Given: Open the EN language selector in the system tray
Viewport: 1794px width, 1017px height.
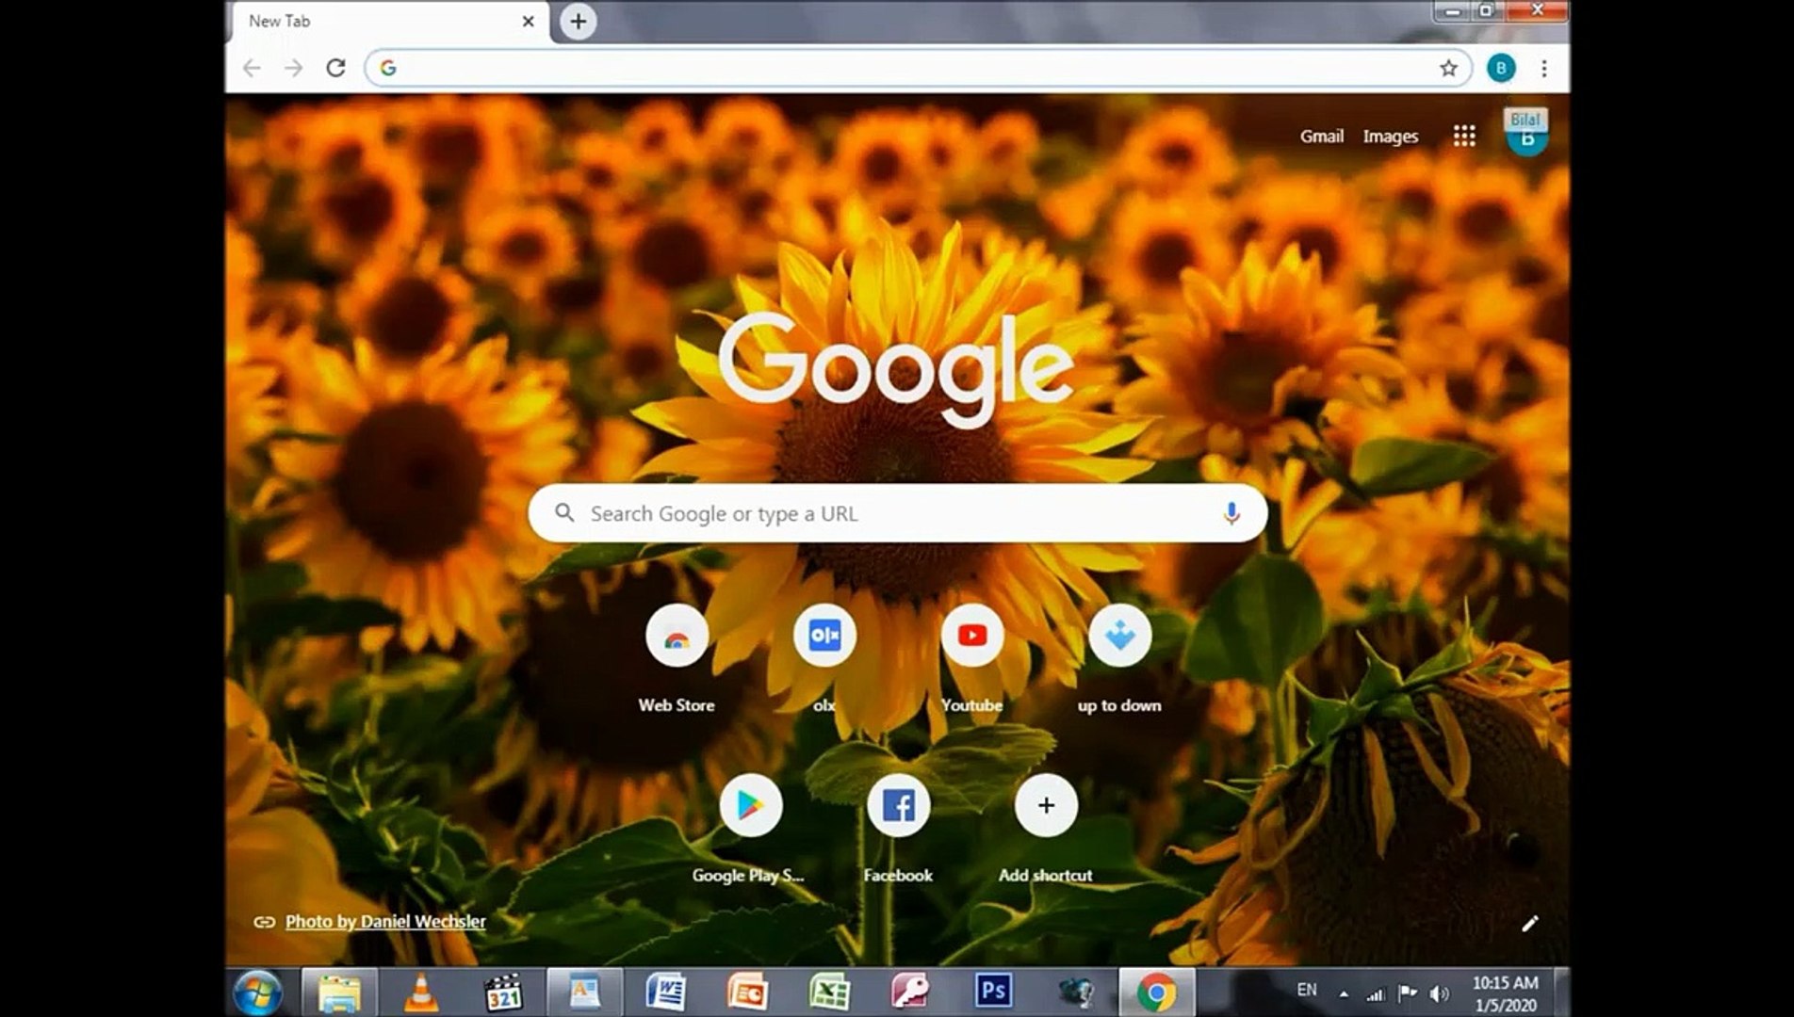Looking at the screenshot, I should click(1308, 991).
